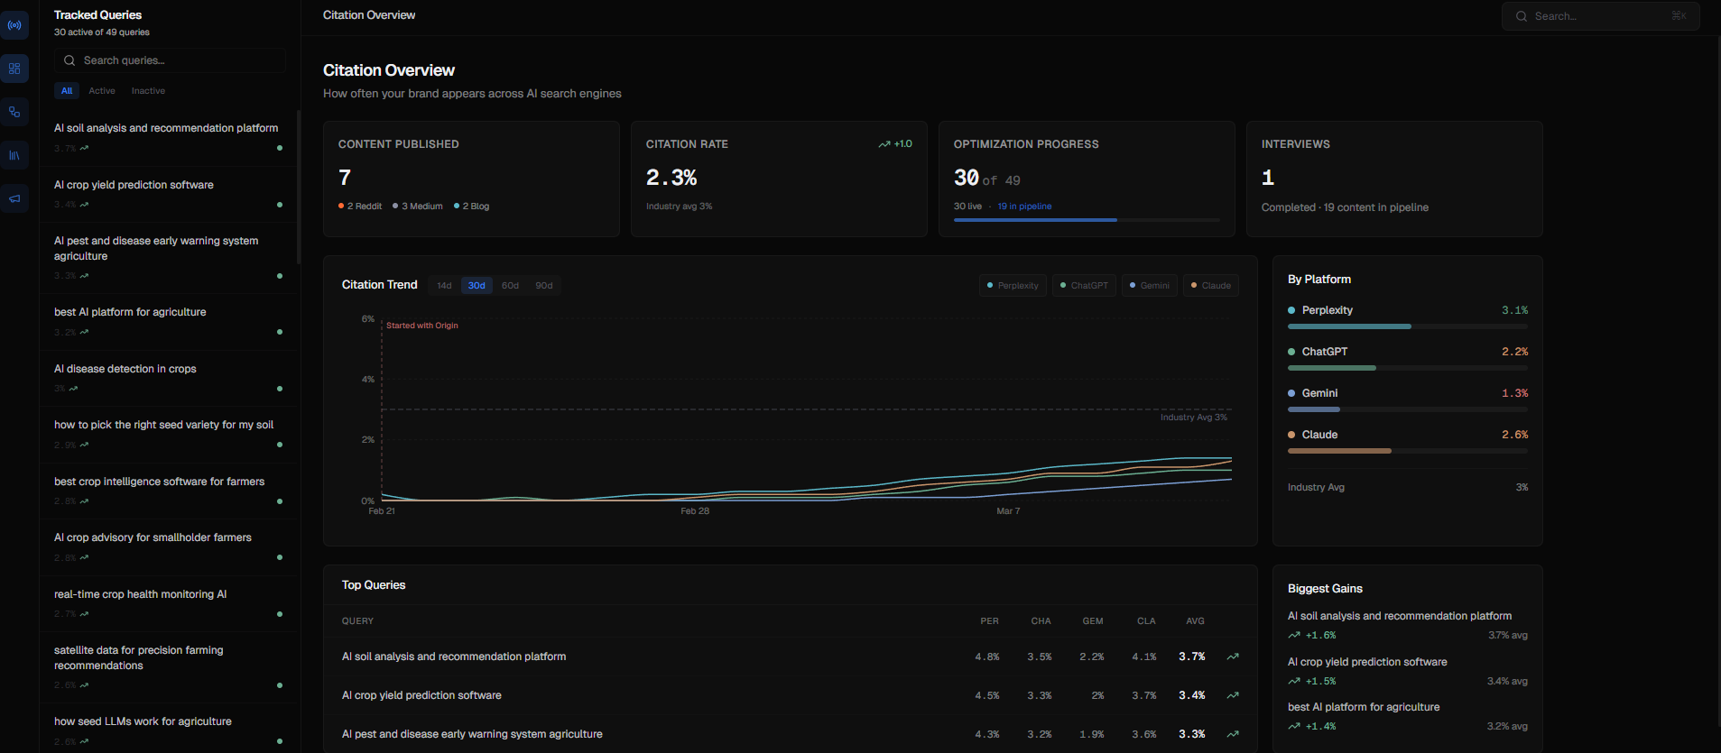1721x753 pixels.
Task: Open query AI crop advisory for smallholder farmers
Action: click(x=169, y=547)
